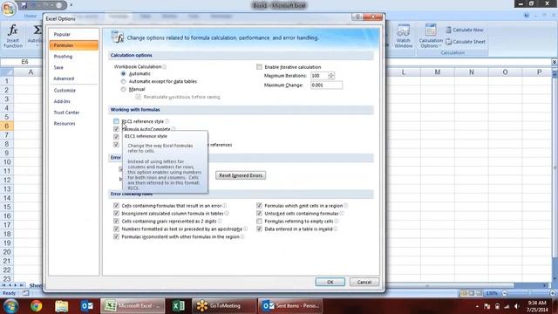Toggle cells containing years represented as 2 digits

(x=116, y=222)
